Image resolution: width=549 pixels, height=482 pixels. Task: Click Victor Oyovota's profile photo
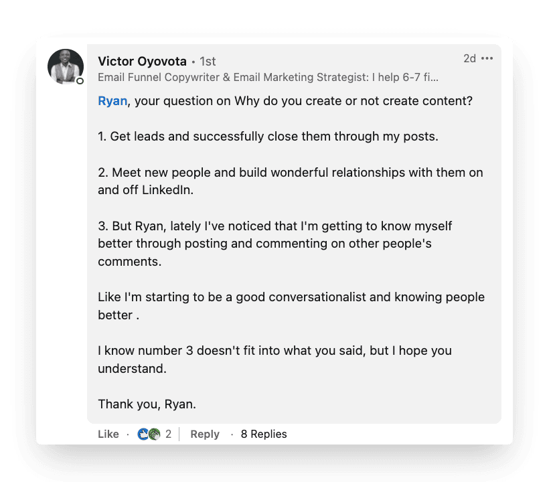pyautogui.click(x=66, y=66)
